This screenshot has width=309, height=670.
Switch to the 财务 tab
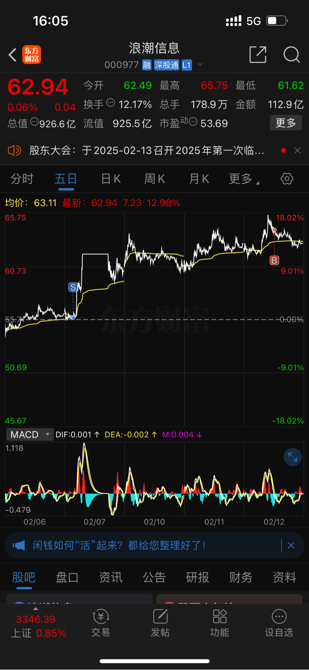point(241,577)
